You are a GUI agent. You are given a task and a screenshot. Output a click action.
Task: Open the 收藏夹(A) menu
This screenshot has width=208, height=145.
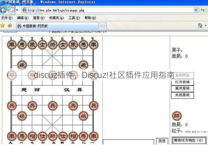57,18
